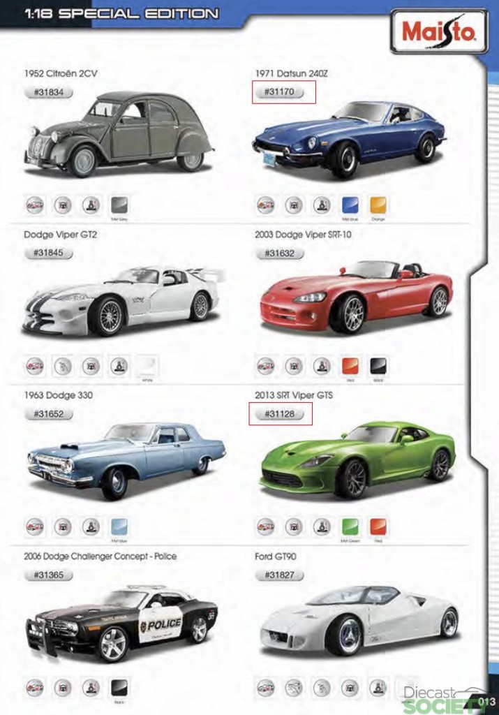499x715 pixels.
Task: Click the #31170 item number badge
Action: tap(279, 92)
